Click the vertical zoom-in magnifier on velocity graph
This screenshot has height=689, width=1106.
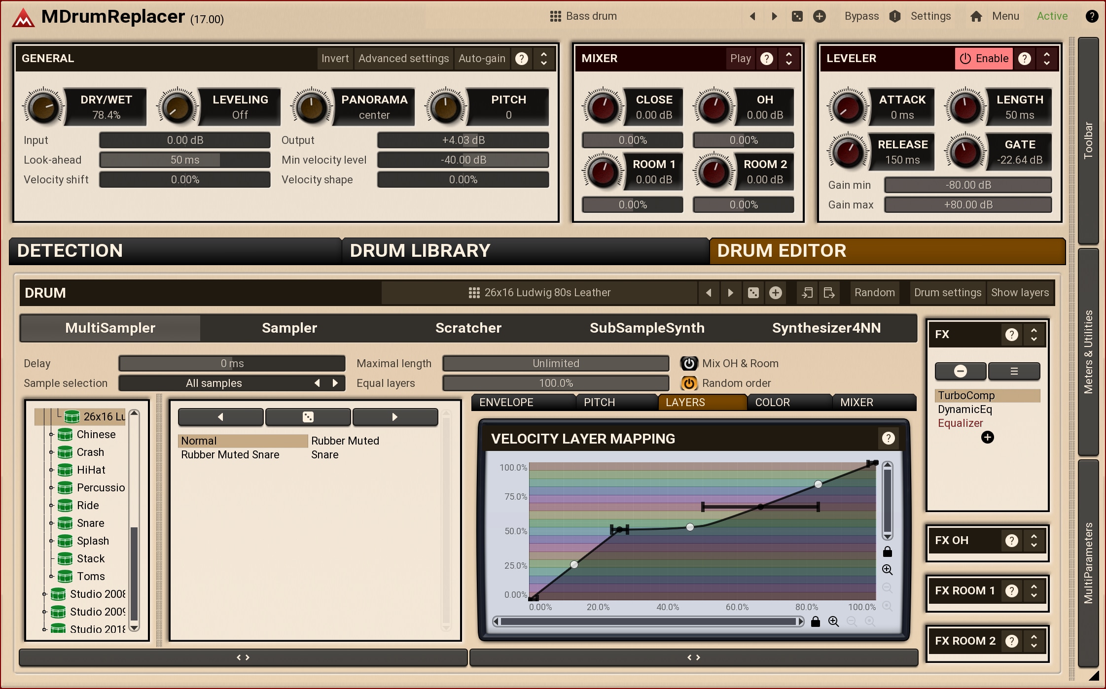[x=887, y=570]
